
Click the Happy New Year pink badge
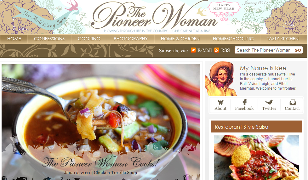click(x=224, y=11)
